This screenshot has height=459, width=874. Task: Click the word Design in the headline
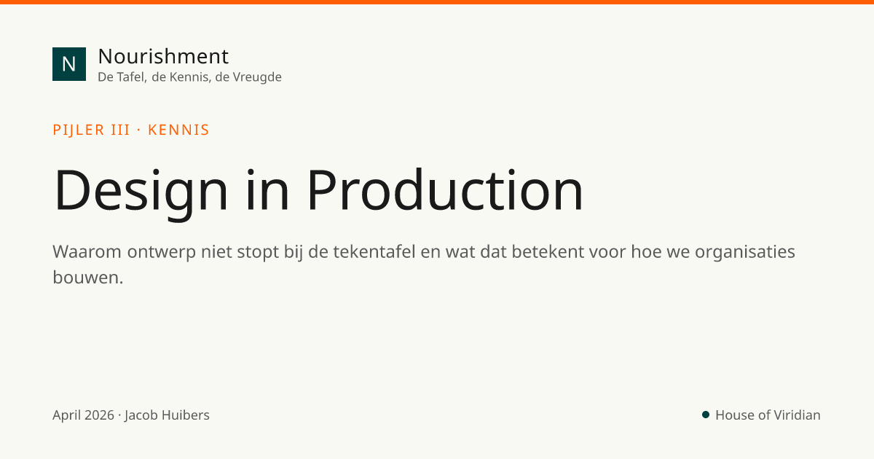[x=141, y=192]
